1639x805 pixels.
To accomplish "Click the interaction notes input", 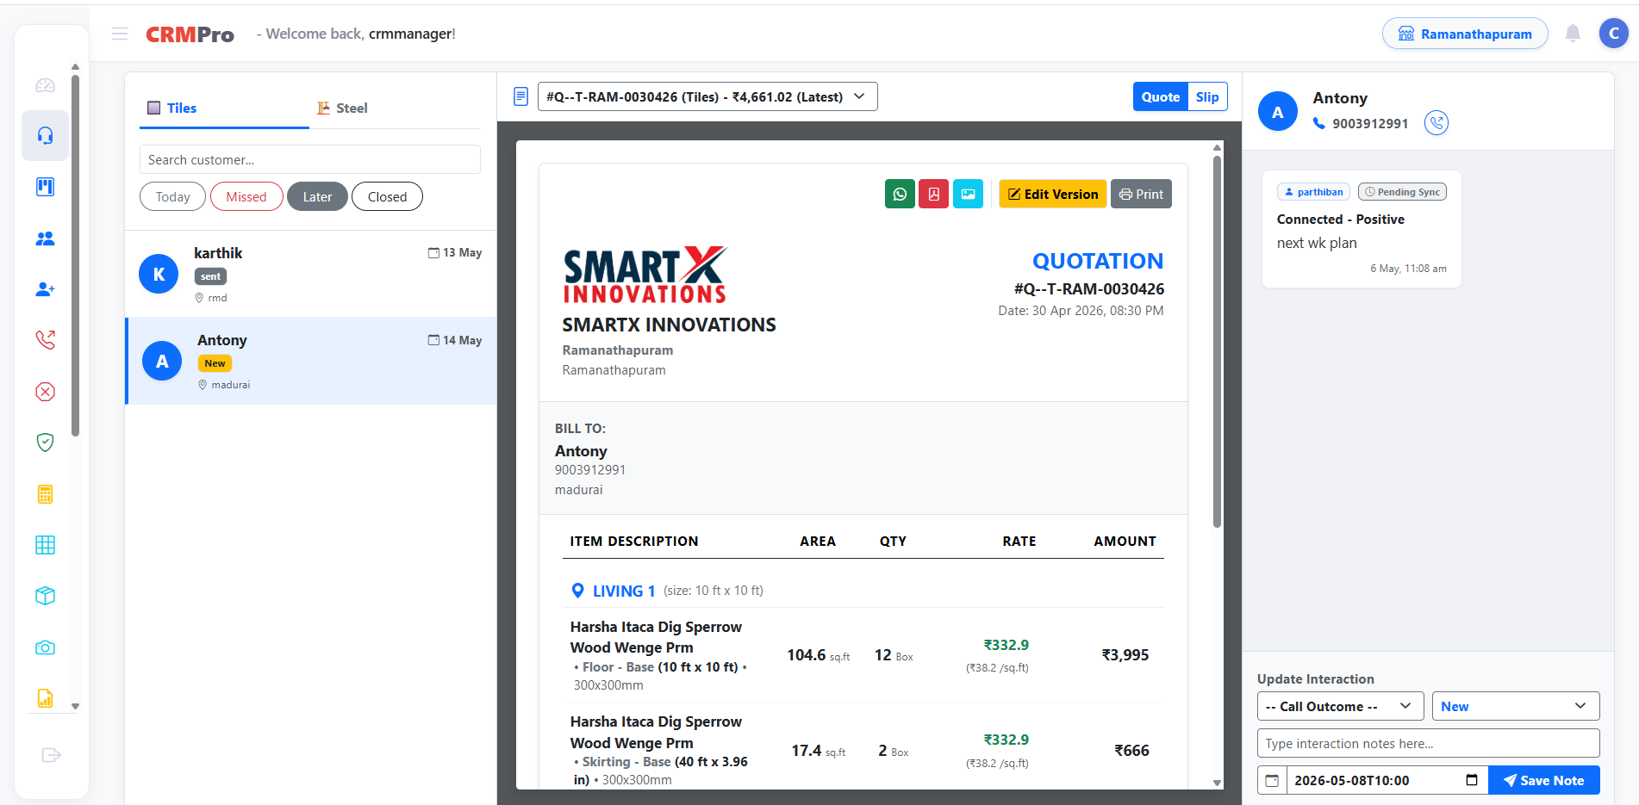I will pos(1428,743).
